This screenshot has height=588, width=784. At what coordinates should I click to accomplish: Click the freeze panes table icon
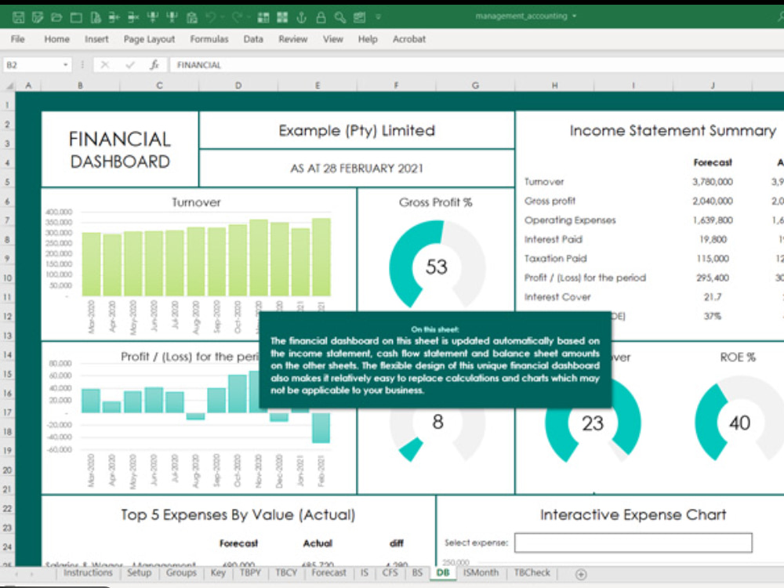(x=263, y=17)
